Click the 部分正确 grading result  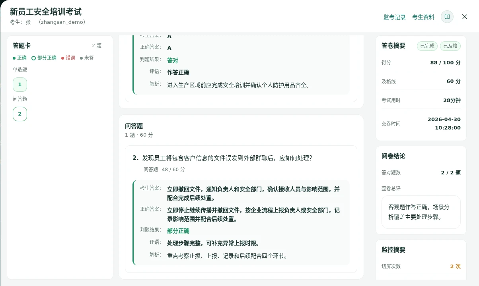click(x=178, y=231)
